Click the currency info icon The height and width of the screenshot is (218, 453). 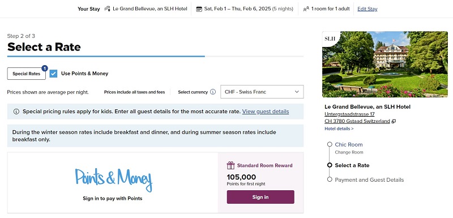(x=213, y=92)
